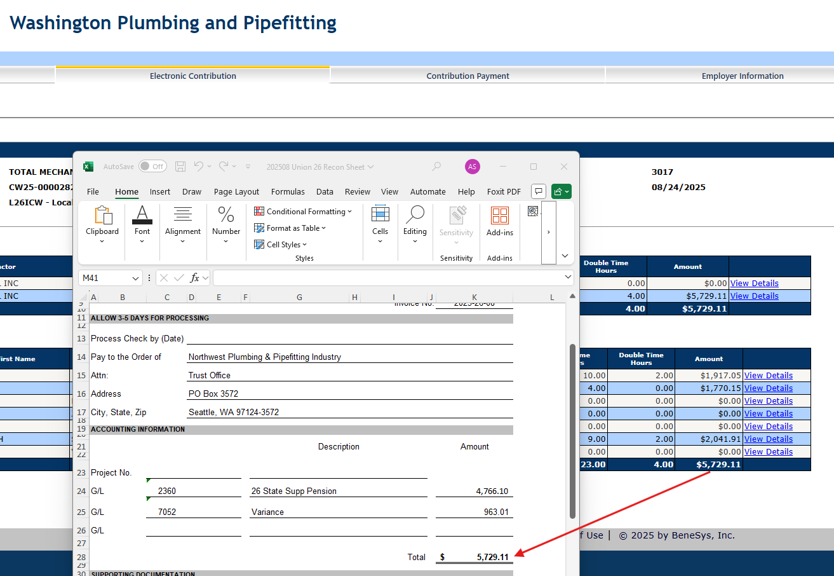Image resolution: width=834 pixels, height=576 pixels.
Task: Open the Contribution Payment web tab
Action: coord(467,76)
